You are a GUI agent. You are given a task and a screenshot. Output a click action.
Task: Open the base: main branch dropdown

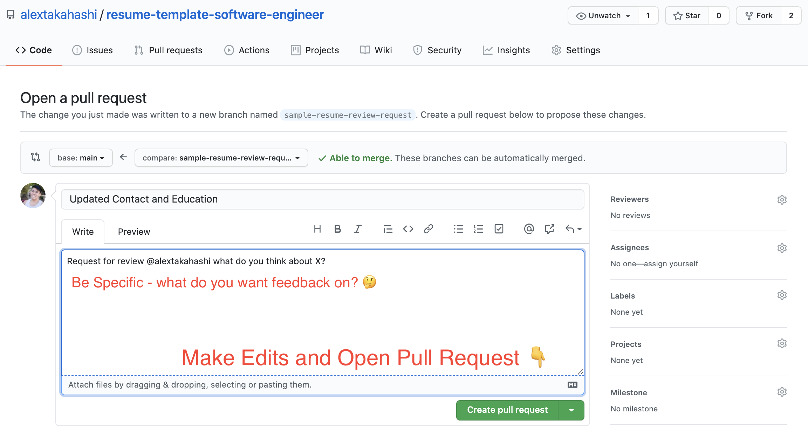point(81,158)
